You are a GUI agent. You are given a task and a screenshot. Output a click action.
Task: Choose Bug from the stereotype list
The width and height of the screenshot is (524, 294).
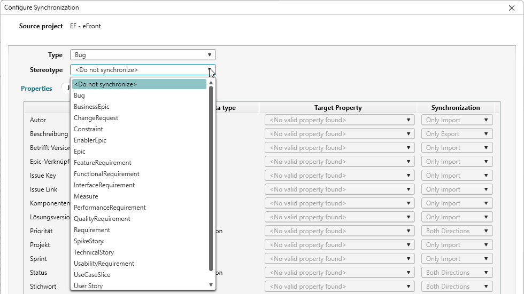(139, 96)
